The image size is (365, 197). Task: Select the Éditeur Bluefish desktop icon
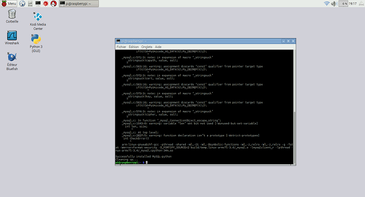click(12, 61)
